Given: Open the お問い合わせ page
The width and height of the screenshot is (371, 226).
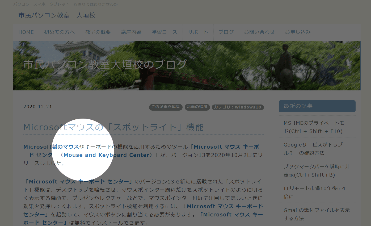Looking at the screenshot, I should click(x=259, y=32).
